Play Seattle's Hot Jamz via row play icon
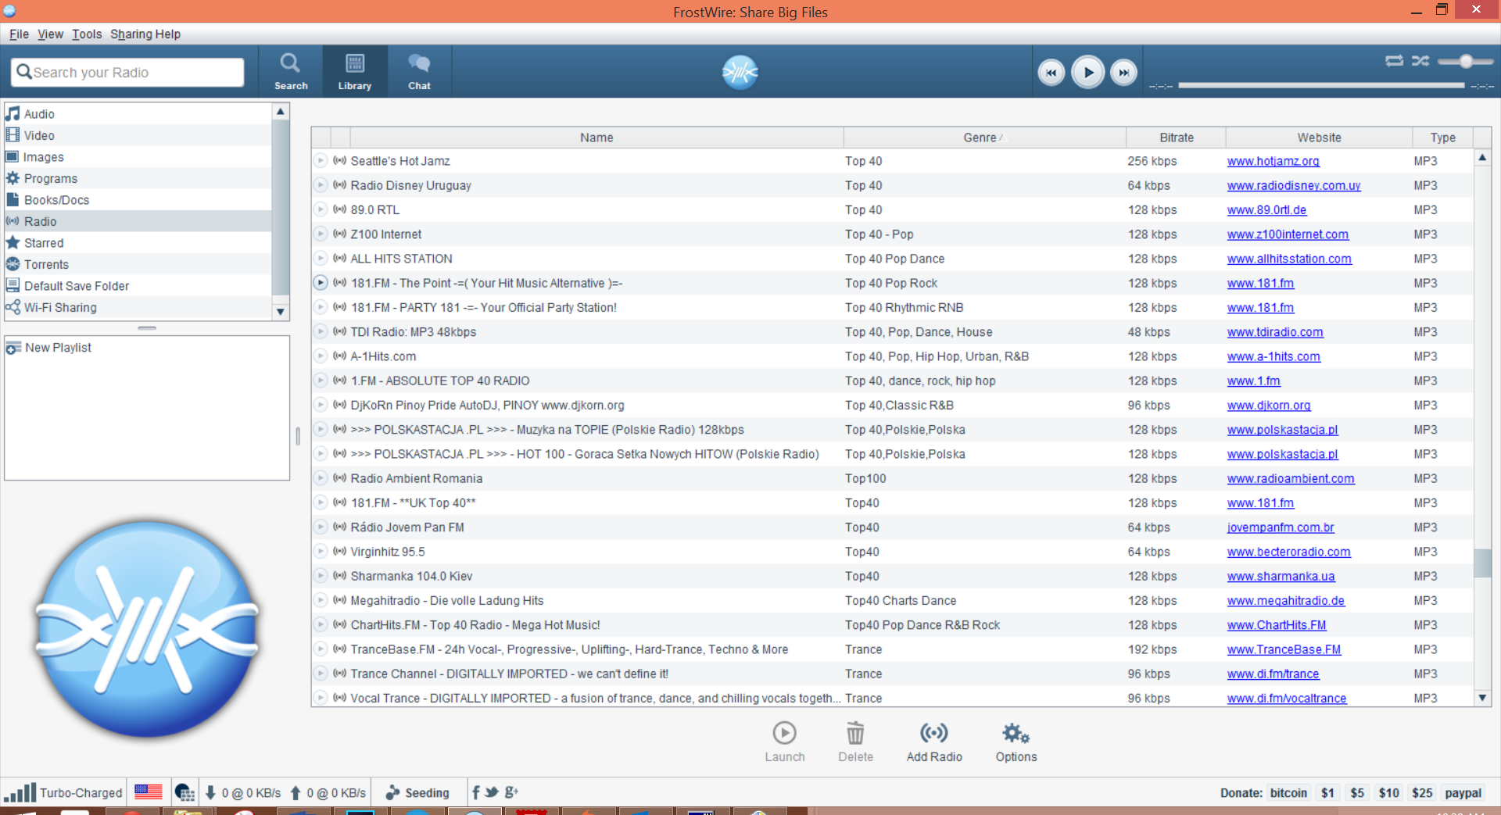 [321, 161]
